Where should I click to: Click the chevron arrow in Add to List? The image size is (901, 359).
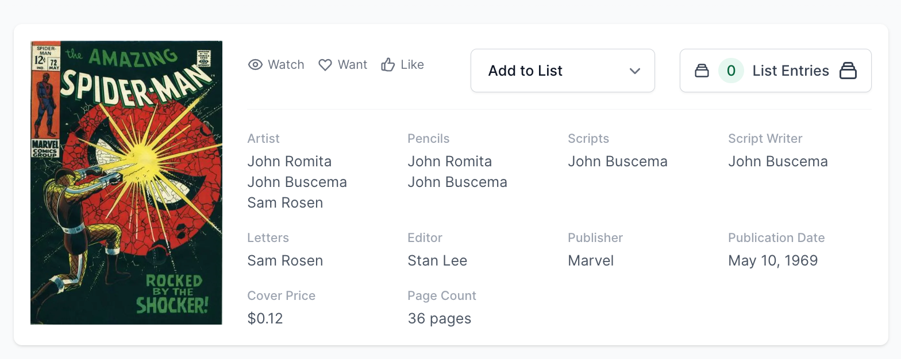[634, 71]
